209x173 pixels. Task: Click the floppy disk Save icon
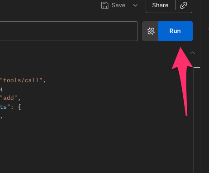[105, 5]
